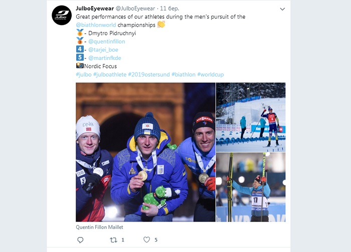Visit the @quentinfillon profile mention
The width and height of the screenshot is (351, 252).
pyautogui.click(x=106, y=41)
